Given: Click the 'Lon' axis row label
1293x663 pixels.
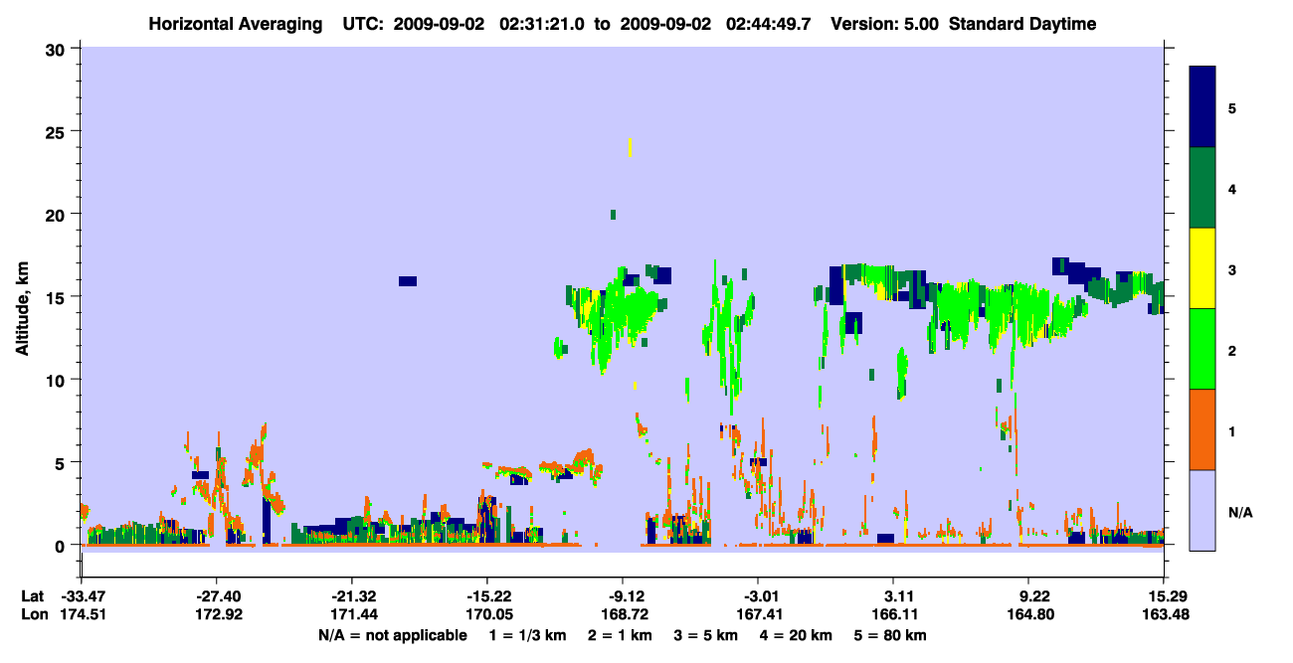Looking at the screenshot, I should point(33,614).
